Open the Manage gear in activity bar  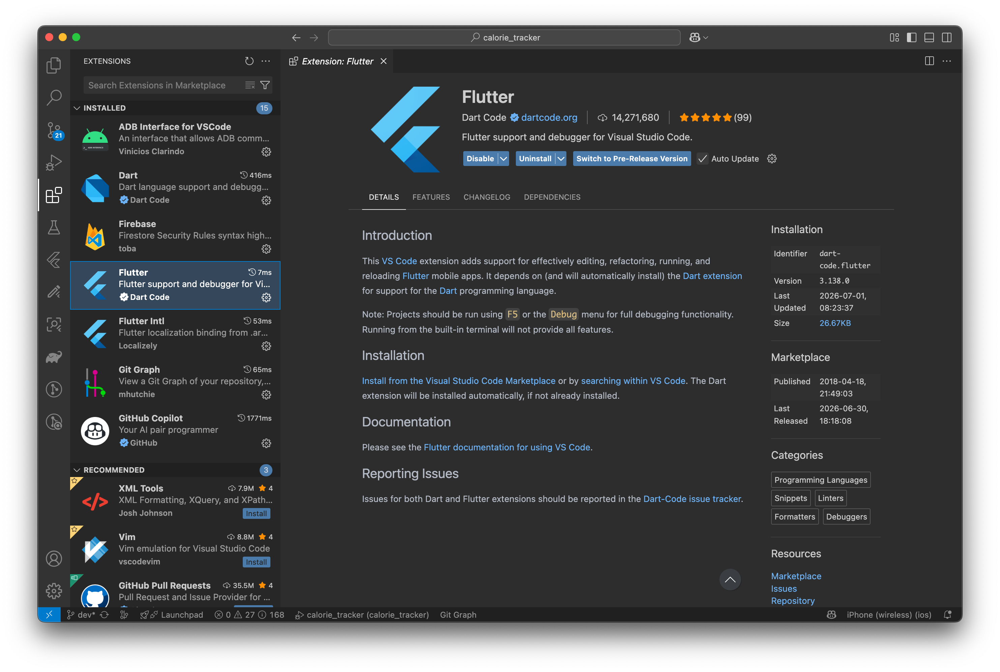pos(54,591)
